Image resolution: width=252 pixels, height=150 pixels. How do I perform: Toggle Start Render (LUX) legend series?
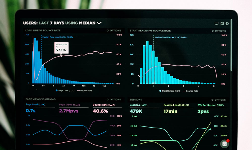pyautogui.click(x=170, y=91)
